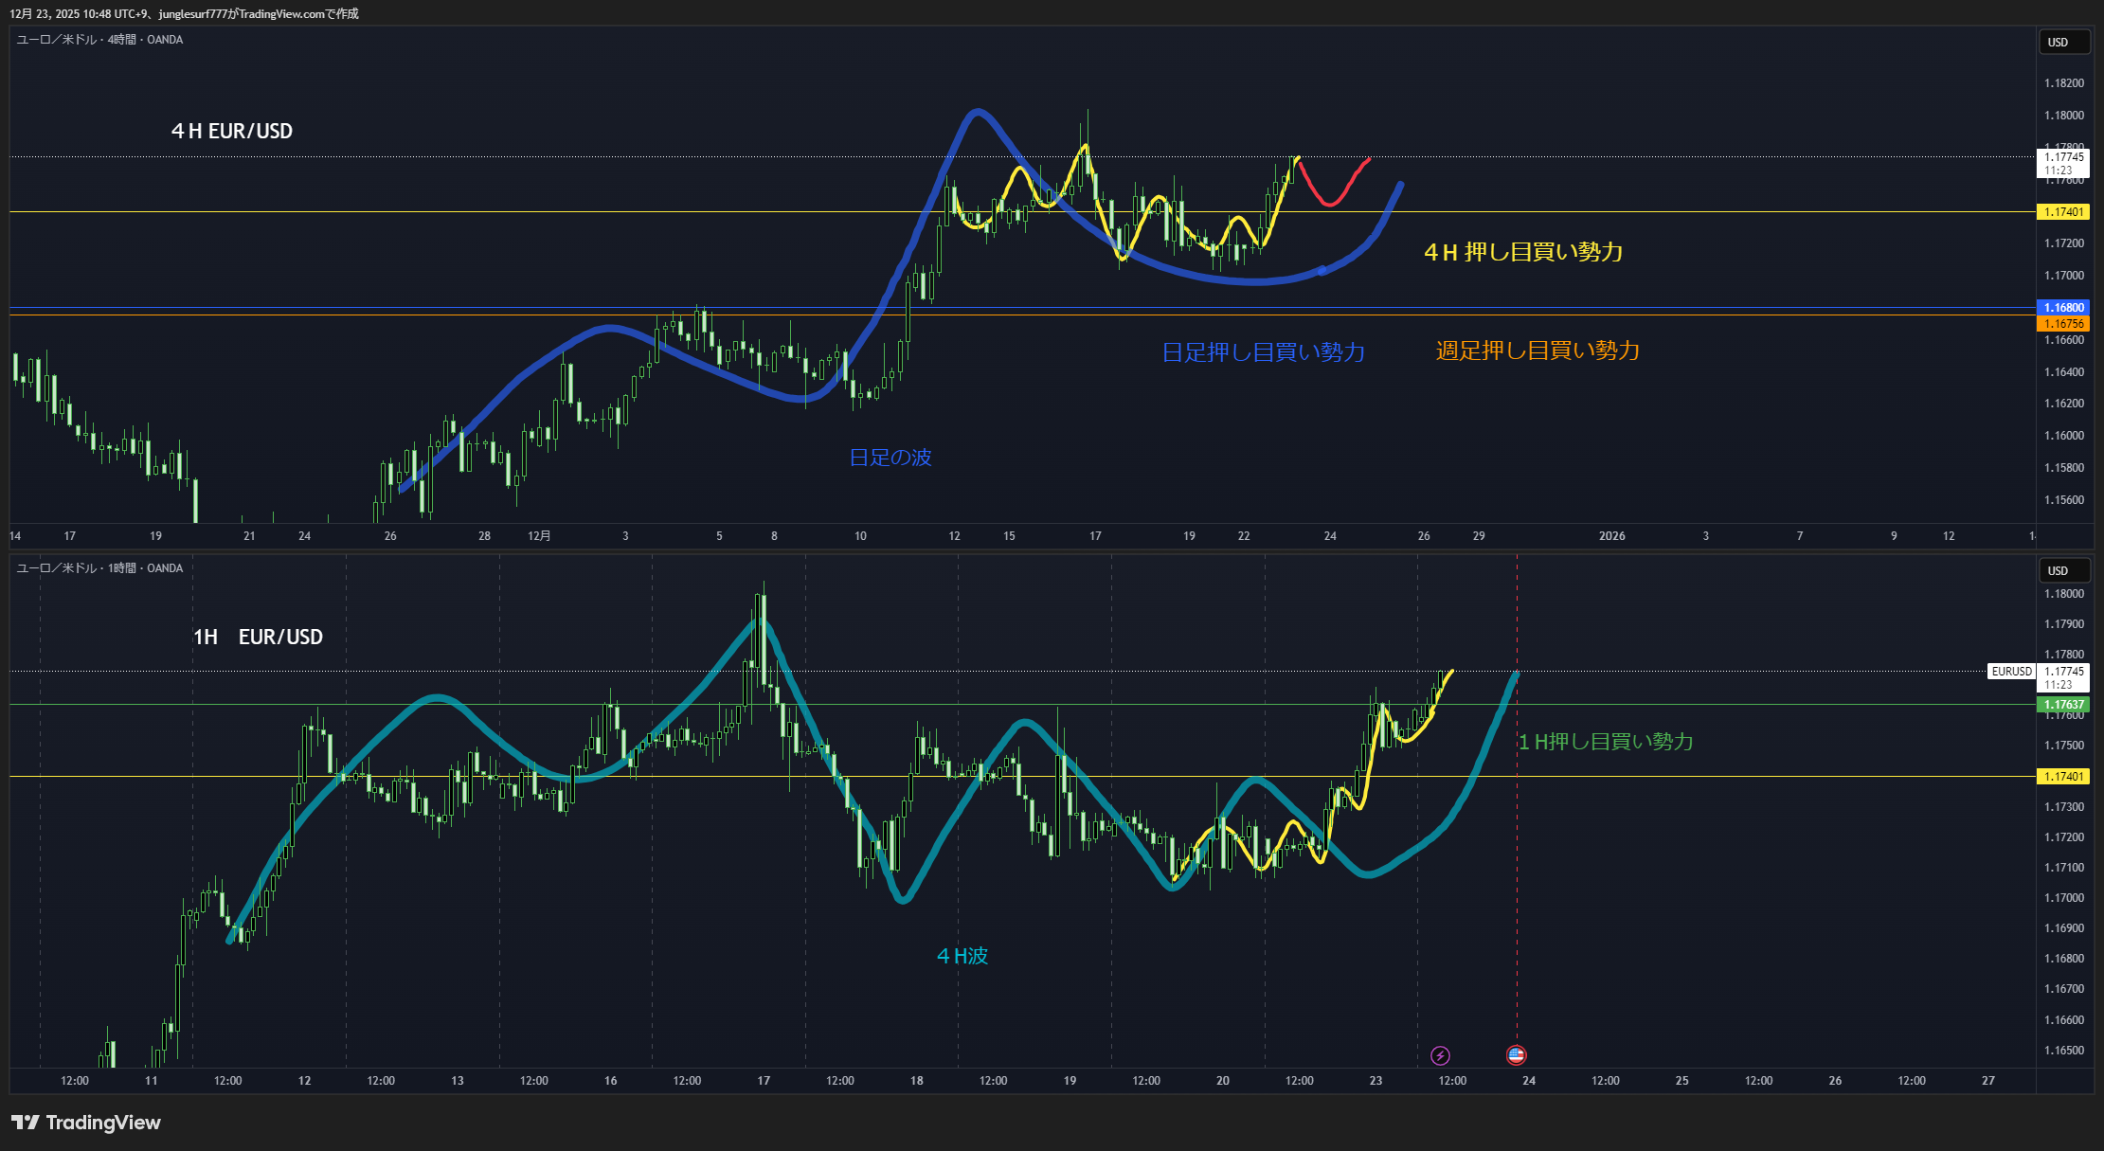This screenshot has height=1151, width=2104.
Task: Click the EURUSD symbol tag on the price axis
Action: [2011, 672]
